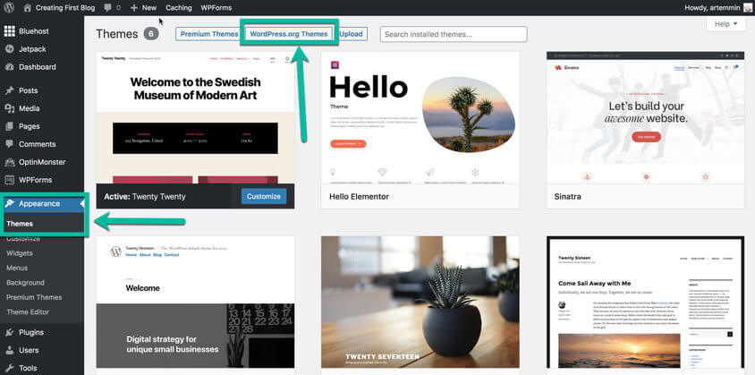The width and height of the screenshot is (755, 375).
Task: Click the Search installed themes field
Action: [x=453, y=34]
